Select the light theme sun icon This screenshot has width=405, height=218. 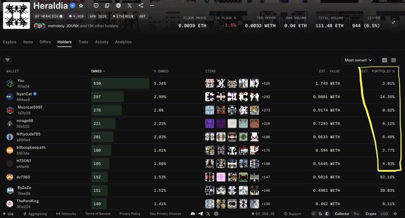[x=314, y=214]
